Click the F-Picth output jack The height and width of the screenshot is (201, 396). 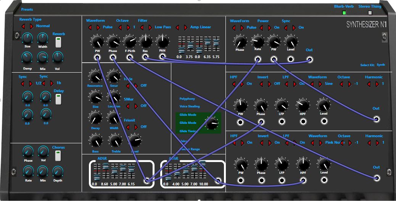[x=129, y=57]
